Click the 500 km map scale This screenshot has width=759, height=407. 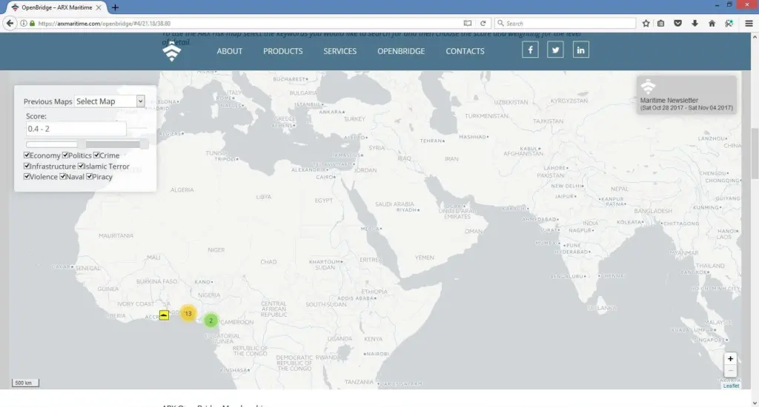25,383
